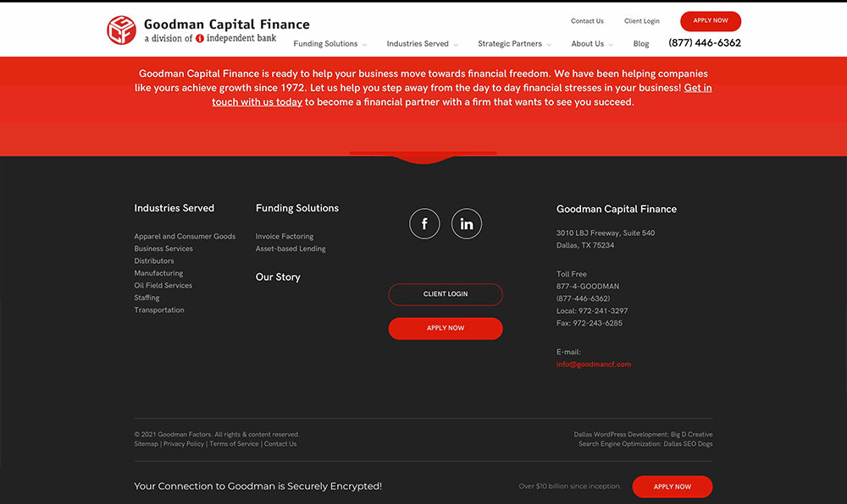Screen dimensions: 847x504
Task: Click the Funding Solutions footer heading
Action: pyautogui.click(x=297, y=208)
